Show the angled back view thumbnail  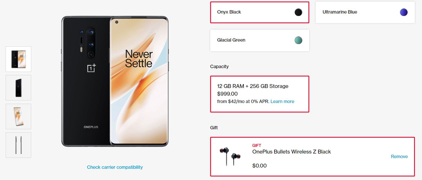(x=18, y=88)
